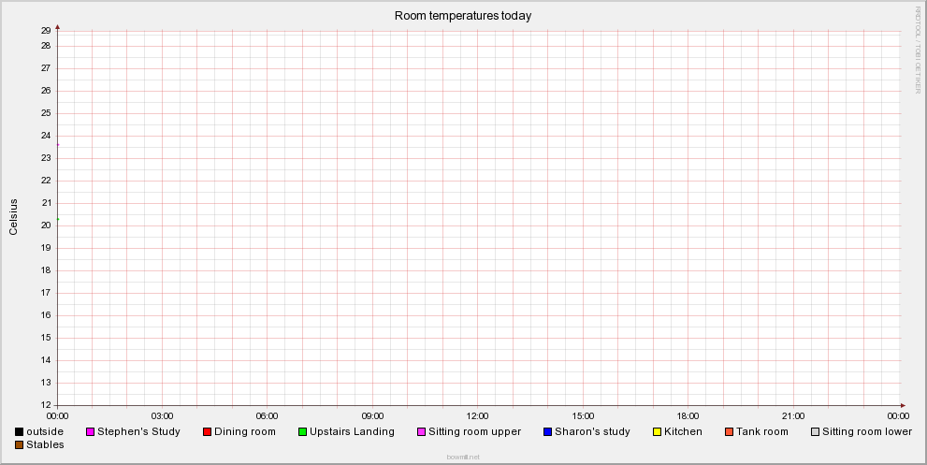The height and width of the screenshot is (465, 927).
Task: Click the green data point near 20 degrees
Action: (x=58, y=219)
